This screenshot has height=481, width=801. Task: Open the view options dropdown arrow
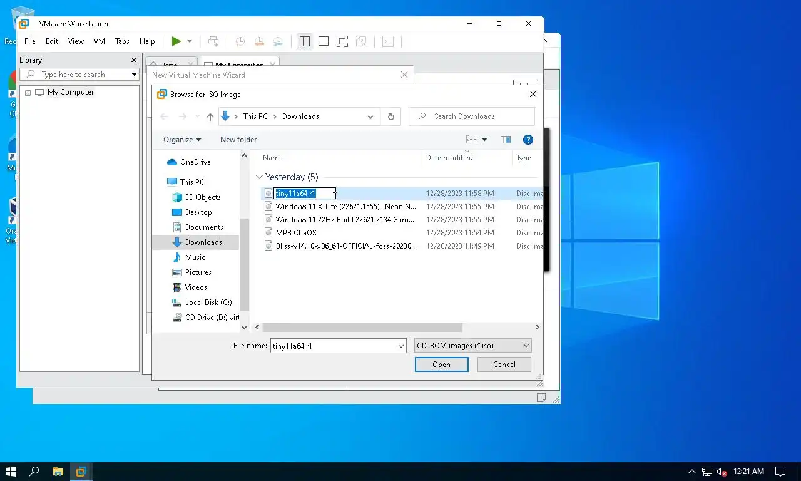[x=484, y=140]
